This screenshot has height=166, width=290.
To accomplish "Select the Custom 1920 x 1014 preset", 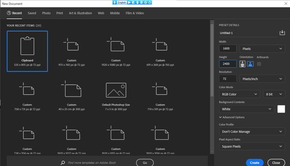I will coord(160,140).
